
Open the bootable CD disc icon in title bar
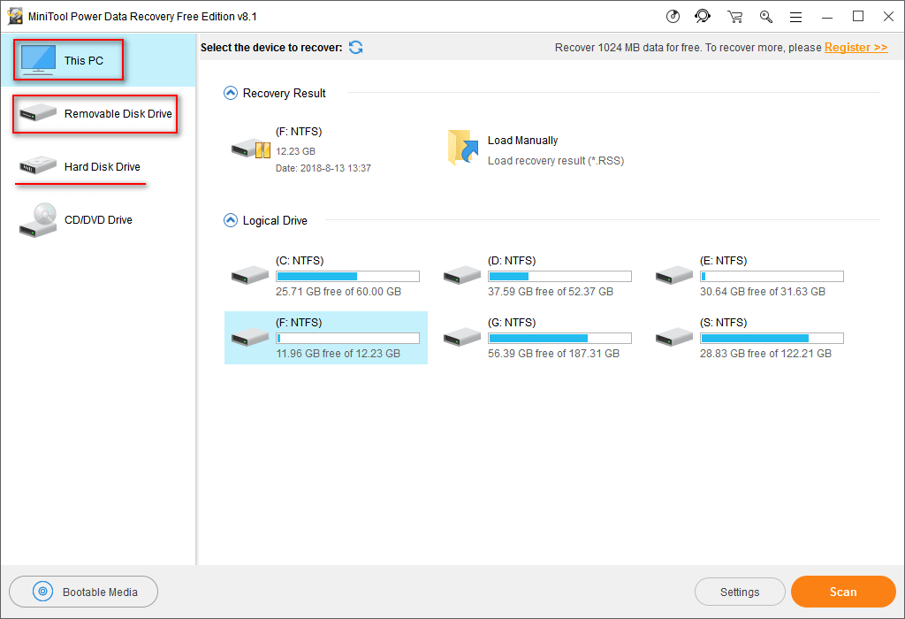point(673,16)
